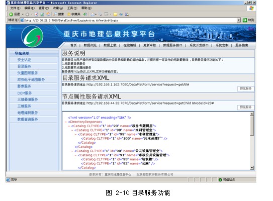Click the preview button for getAll request
Screen dimensions: 273x201
246,88
